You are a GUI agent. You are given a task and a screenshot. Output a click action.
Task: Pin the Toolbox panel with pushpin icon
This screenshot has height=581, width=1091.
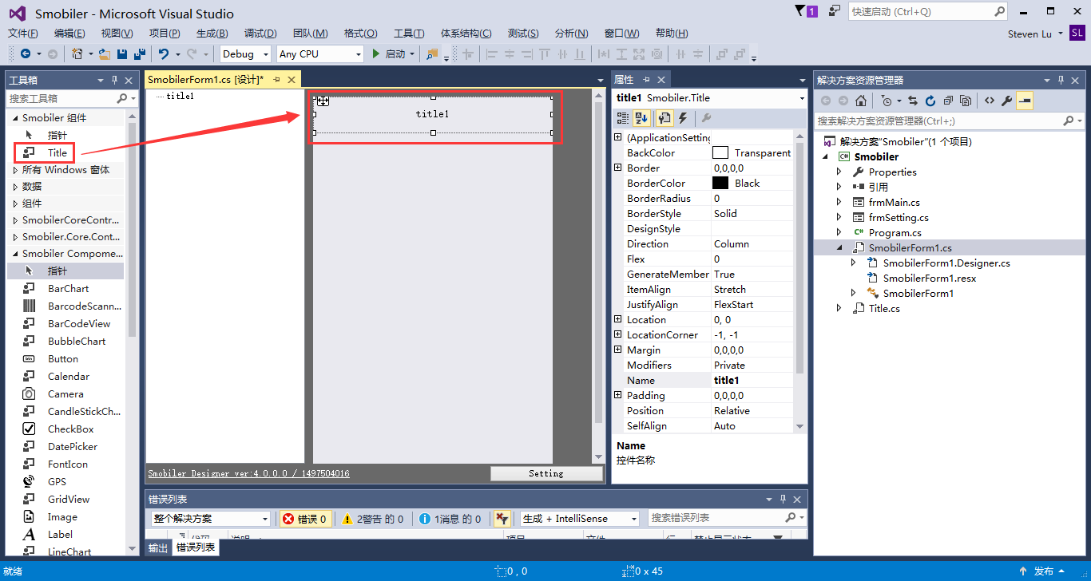(x=114, y=80)
